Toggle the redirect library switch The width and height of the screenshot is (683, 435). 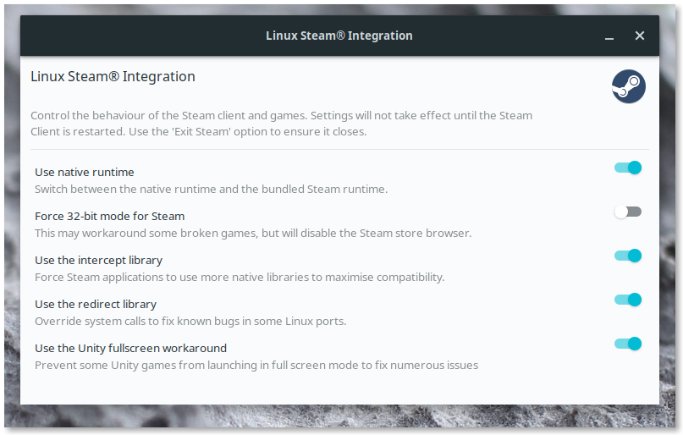628,300
